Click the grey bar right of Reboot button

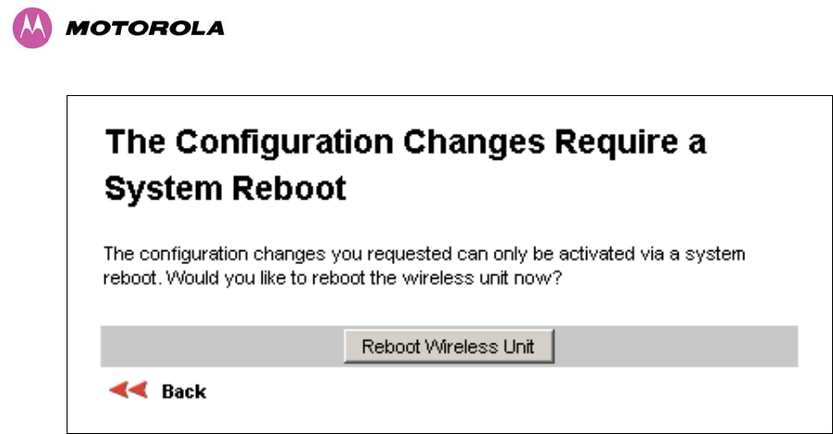click(676, 346)
